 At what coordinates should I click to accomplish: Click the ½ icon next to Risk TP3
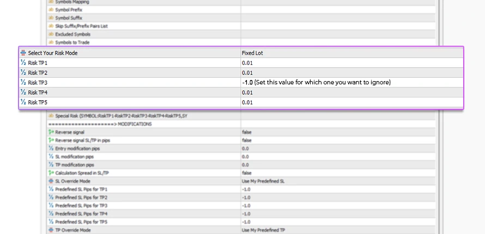[x=23, y=83]
